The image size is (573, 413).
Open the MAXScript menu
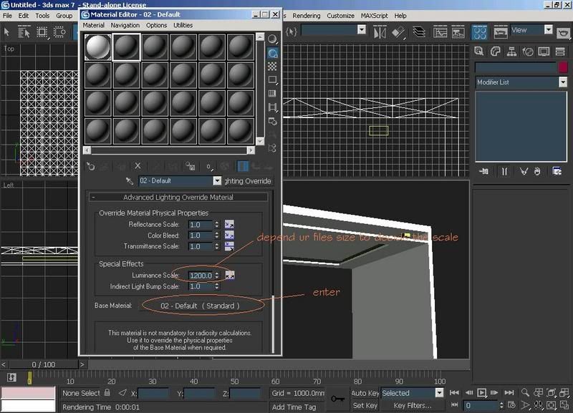[x=375, y=15]
